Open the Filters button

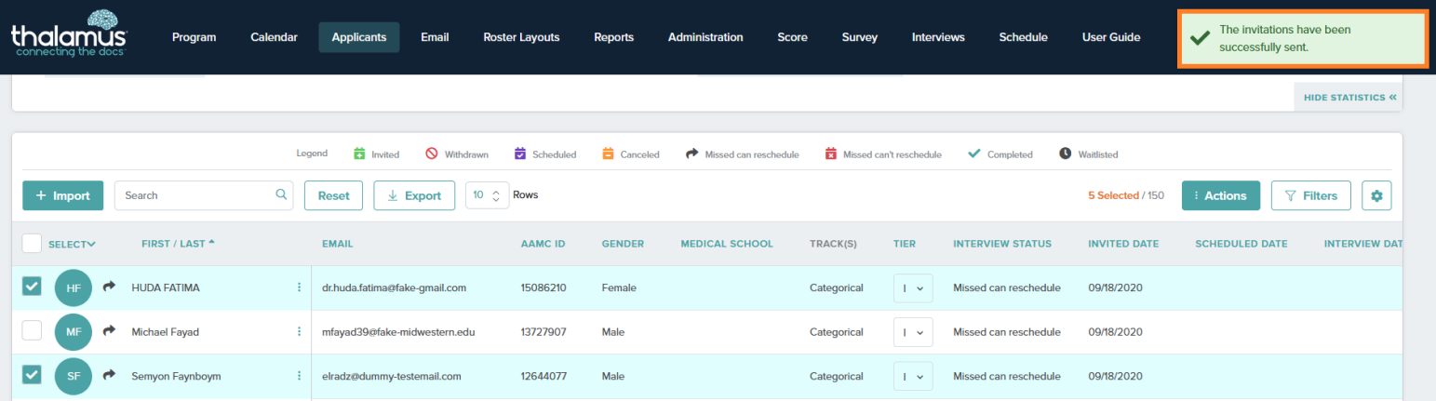pyautogui.click(x=1311, y=195)
